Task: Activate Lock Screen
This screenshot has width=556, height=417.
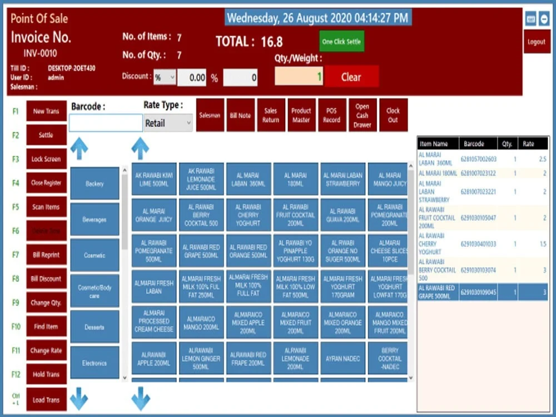Action: tap(47, 159)
